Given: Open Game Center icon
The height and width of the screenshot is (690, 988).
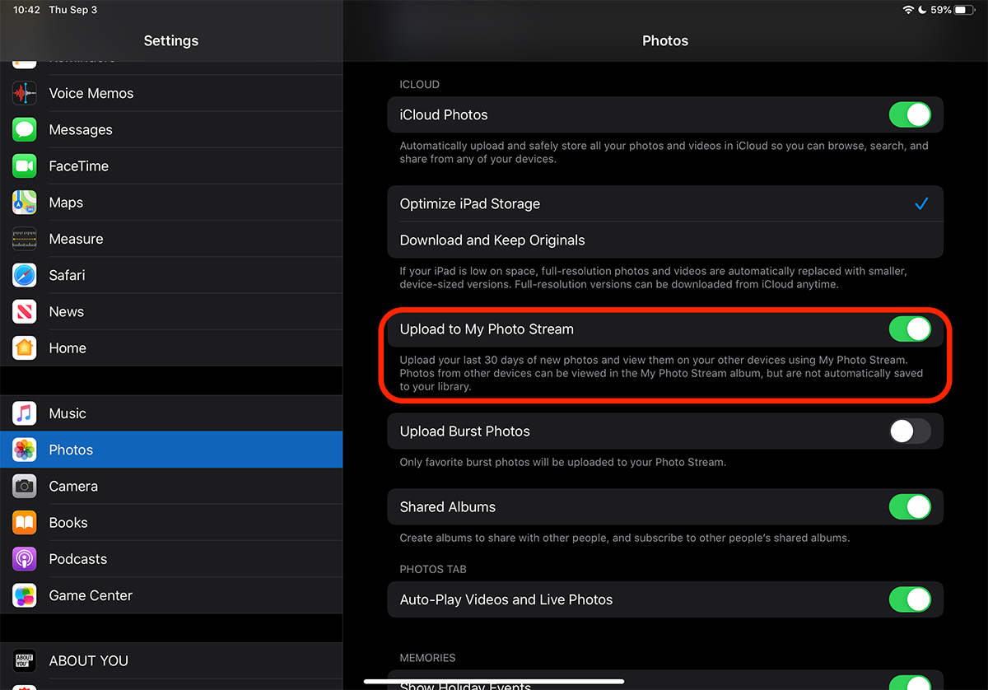Looking at the screenshot, I should pyautogui.click(x=25, y=595).
